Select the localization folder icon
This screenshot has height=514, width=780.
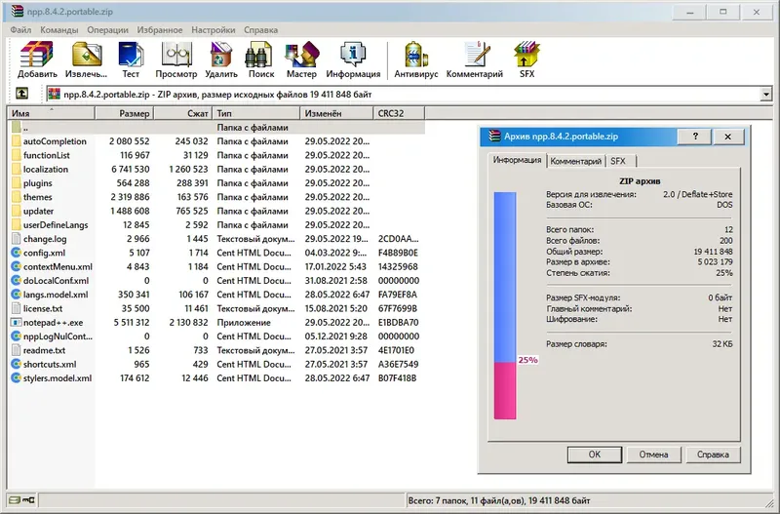coord(16,169)
